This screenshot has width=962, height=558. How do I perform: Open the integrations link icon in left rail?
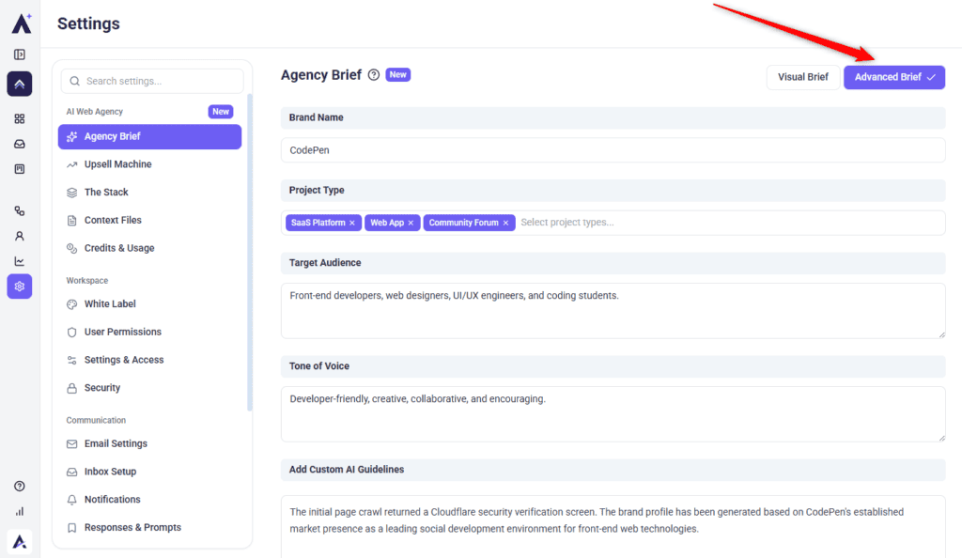coord(20,211)
